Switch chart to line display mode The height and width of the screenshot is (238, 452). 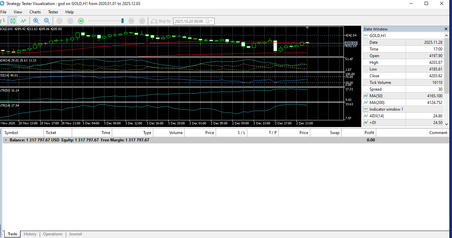(23, 21)
